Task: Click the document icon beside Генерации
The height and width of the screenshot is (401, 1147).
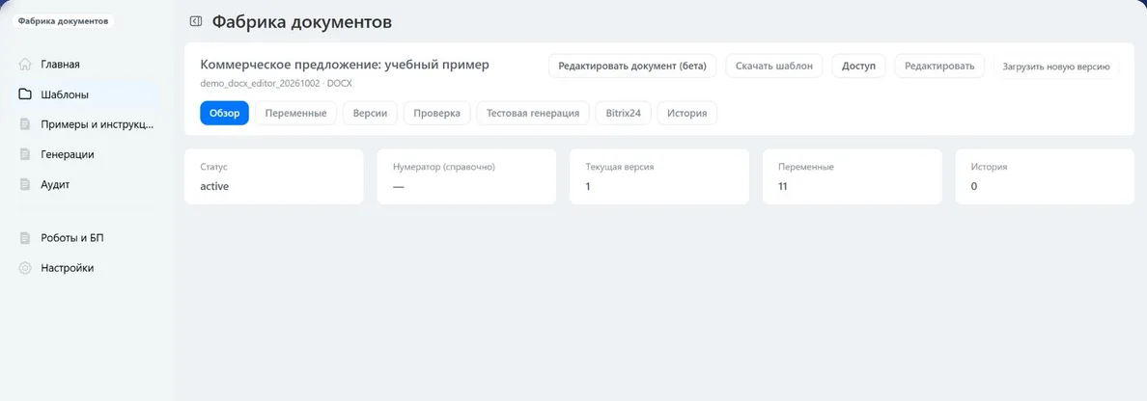Action: tap(25, 154)
